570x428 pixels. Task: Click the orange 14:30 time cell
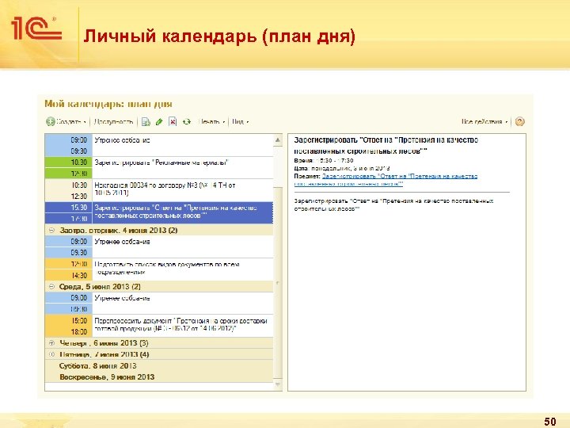(69, 275)
